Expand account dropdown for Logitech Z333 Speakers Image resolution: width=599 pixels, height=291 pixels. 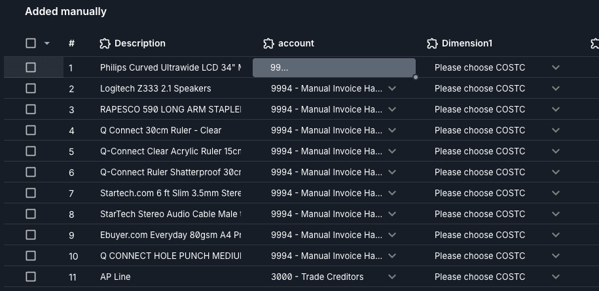[x=392, y=88]
